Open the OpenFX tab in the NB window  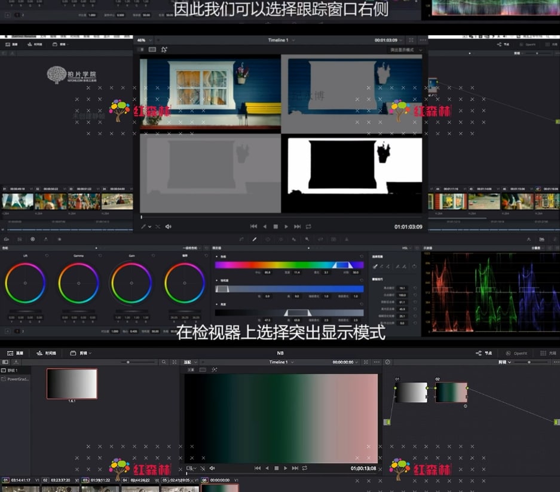[516, 353]
